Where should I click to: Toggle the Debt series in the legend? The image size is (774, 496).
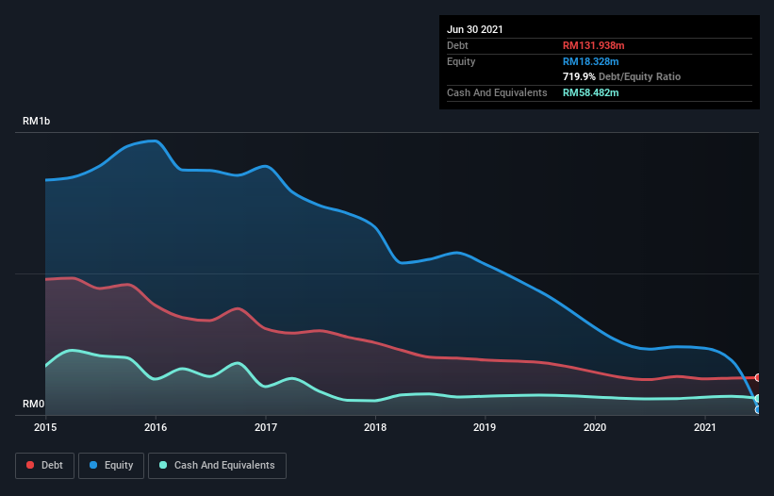click(45, 466)
